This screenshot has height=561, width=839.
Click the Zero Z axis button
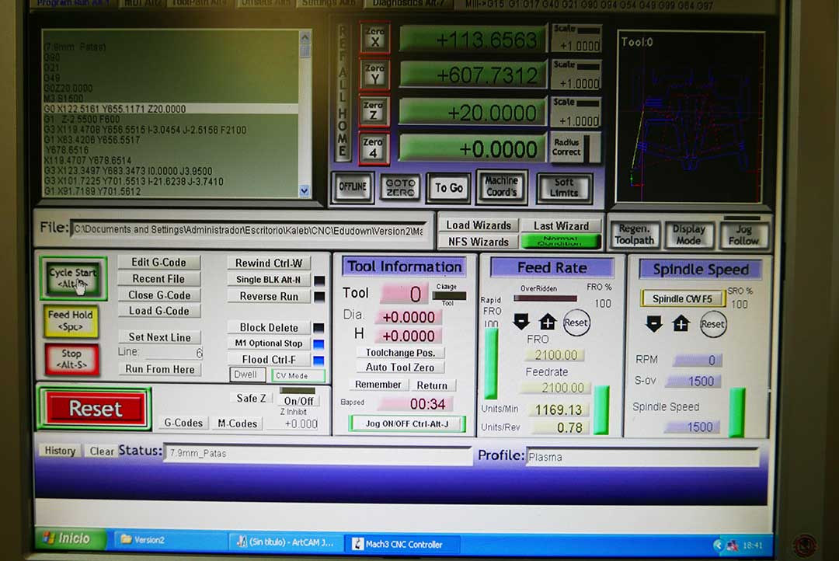click(374, 111)
